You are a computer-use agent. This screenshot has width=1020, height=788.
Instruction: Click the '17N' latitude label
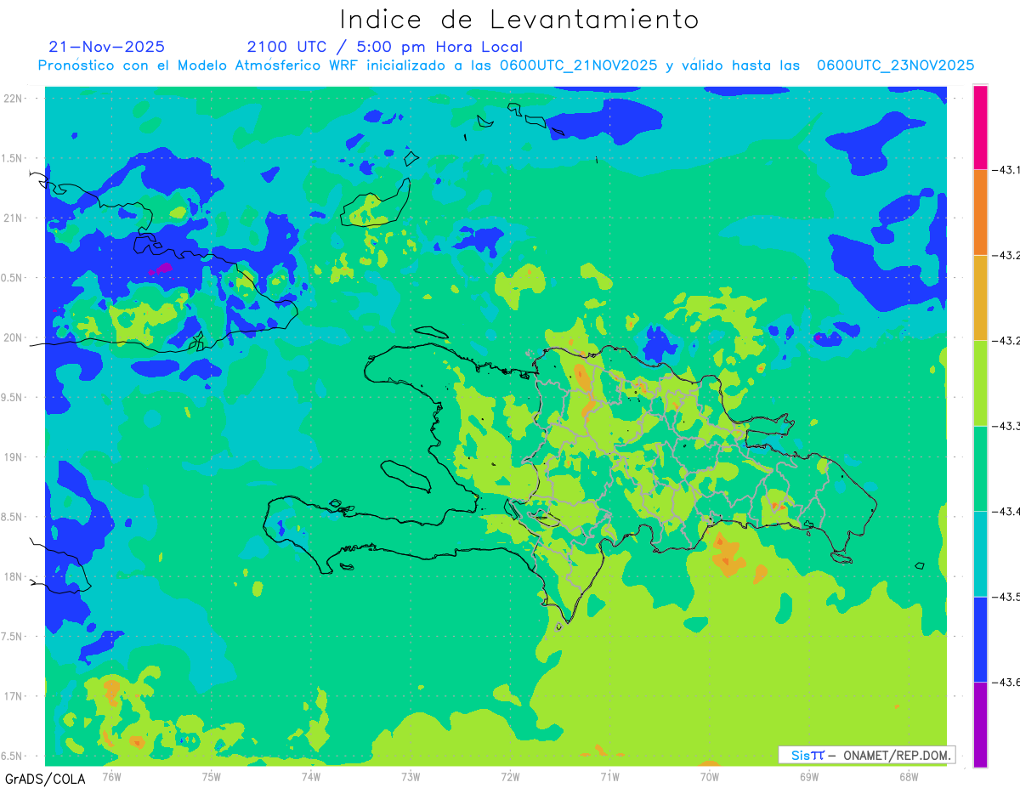point(14,696)
